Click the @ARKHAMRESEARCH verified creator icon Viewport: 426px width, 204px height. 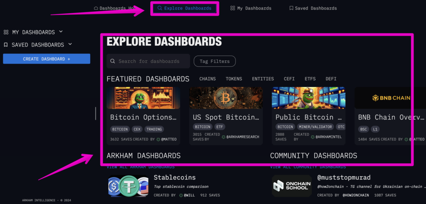pos(223,137)
